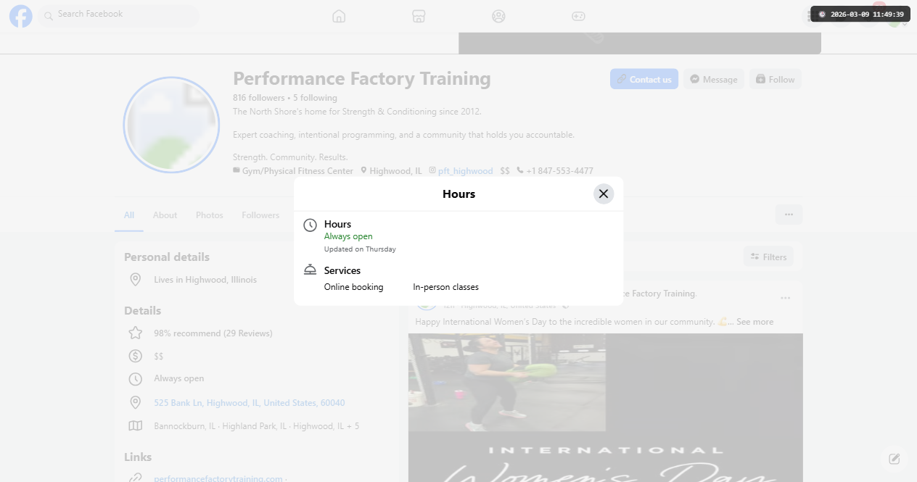Click the Gym/Physical Fitness Center category

297,171
